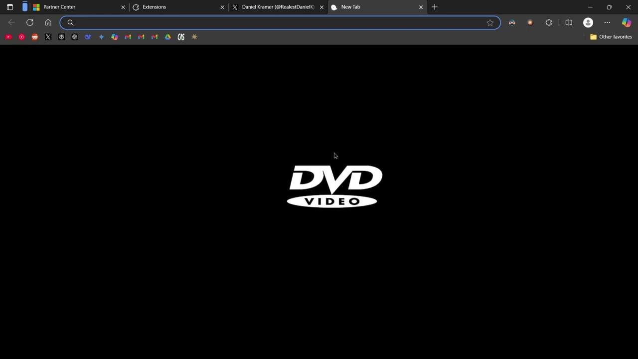638x359 pixels.
Task: Expand the Other favorites folder
Action: [x=611, y=37]
